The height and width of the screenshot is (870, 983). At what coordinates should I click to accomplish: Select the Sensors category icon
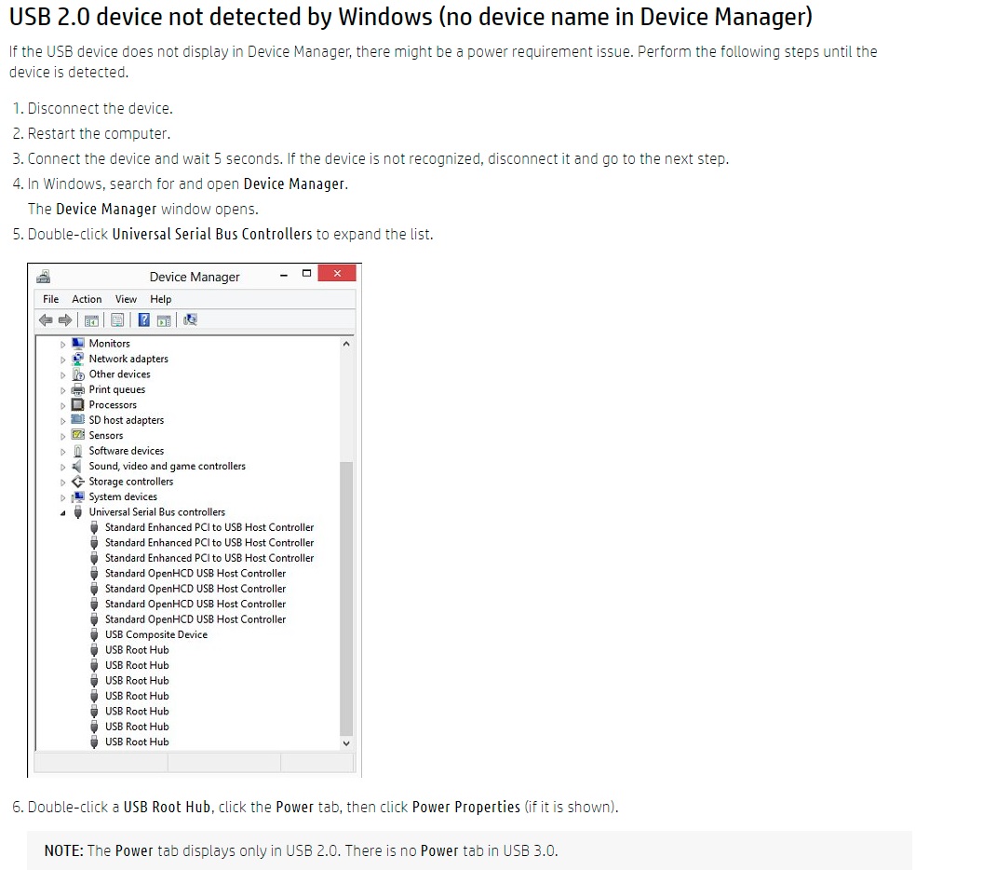[78, 435]
